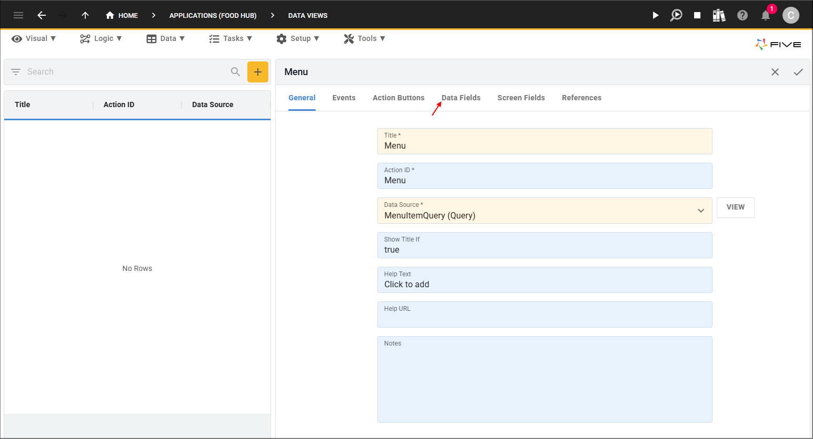The image size is (813, 439).
Task: Focus the Help URL field
Action: [545, 315]
